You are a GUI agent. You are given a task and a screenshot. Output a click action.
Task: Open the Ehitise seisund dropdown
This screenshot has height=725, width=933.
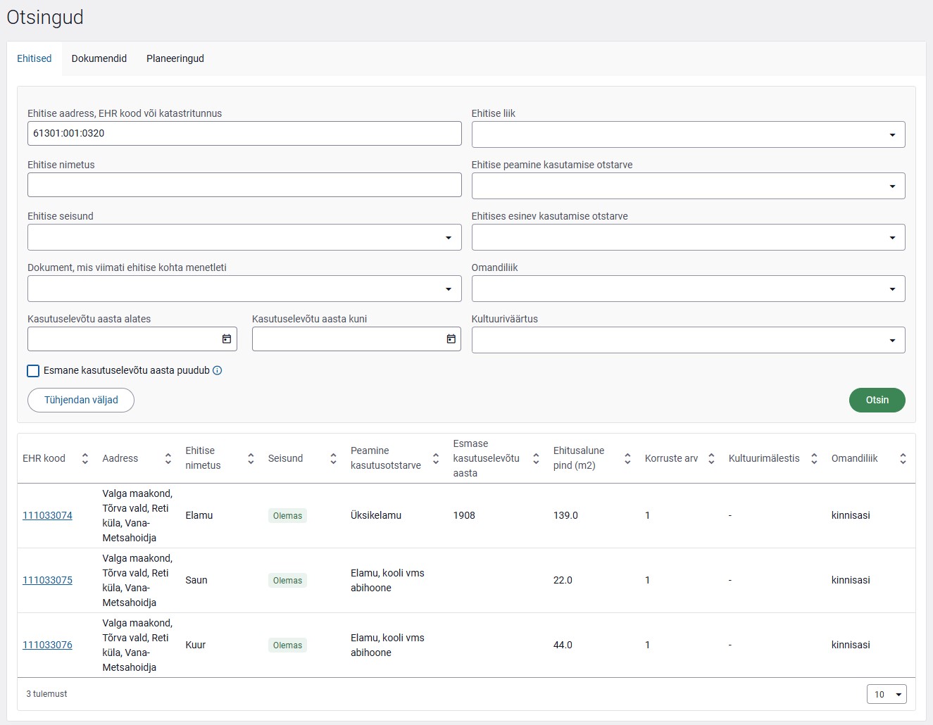pos(244,237)
